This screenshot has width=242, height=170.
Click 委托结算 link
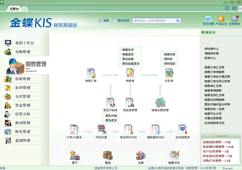tap(128, 59)
